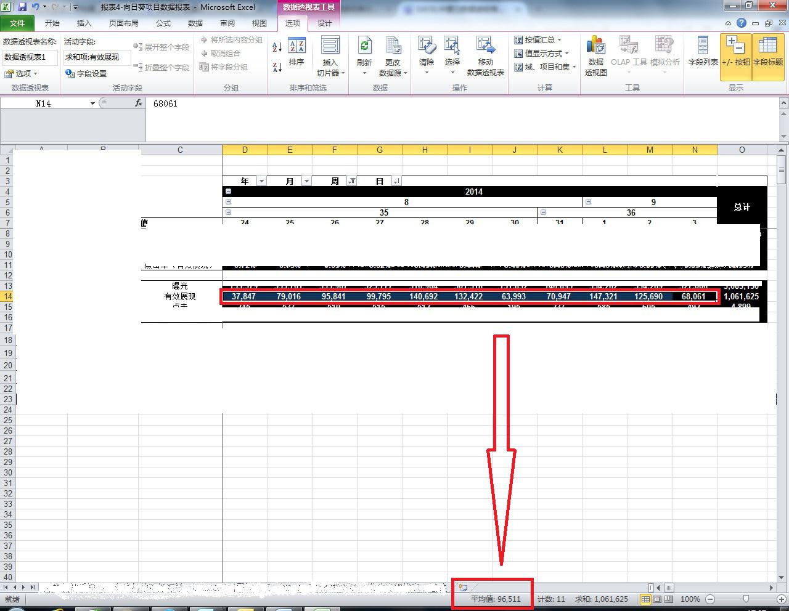This screenshot has height=611, width=789.
Task: Open the 年 field filter dropdown
Action: tap(261, 181)
